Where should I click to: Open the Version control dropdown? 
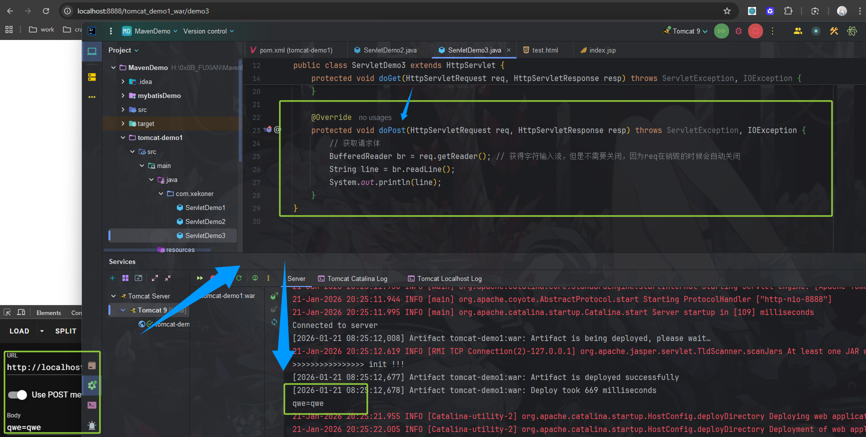pos(208,31)
